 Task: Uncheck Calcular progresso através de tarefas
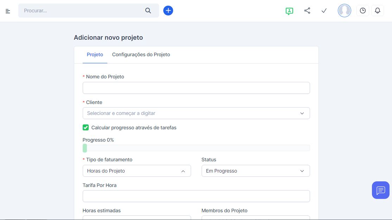click(x=86, y=128)
